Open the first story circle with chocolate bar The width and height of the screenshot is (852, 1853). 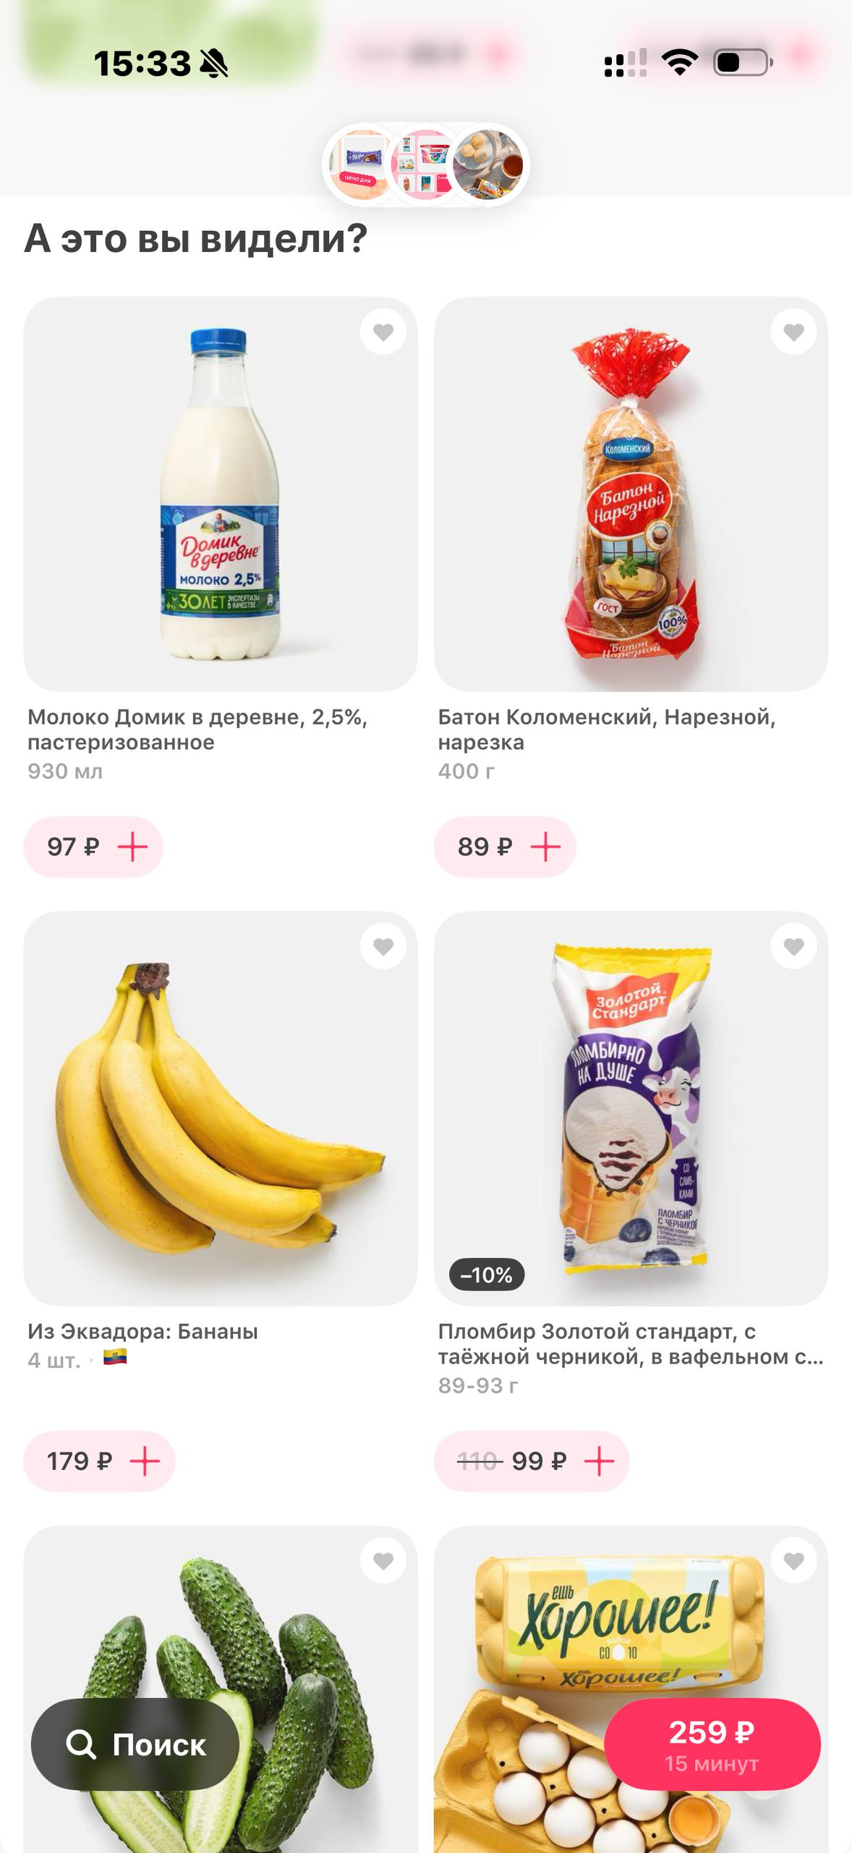pyautogui.click(x=362, y=165)
